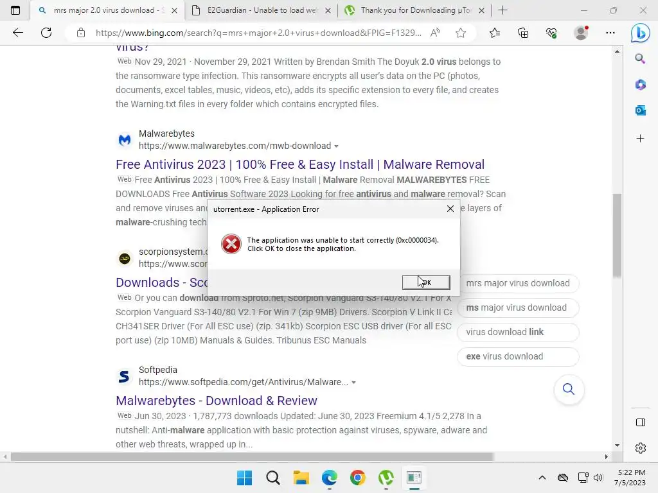Expand Malwarebytes URL dropdown arrow
The height and width of the screenshot is (493, 658).
pos(336,146)
